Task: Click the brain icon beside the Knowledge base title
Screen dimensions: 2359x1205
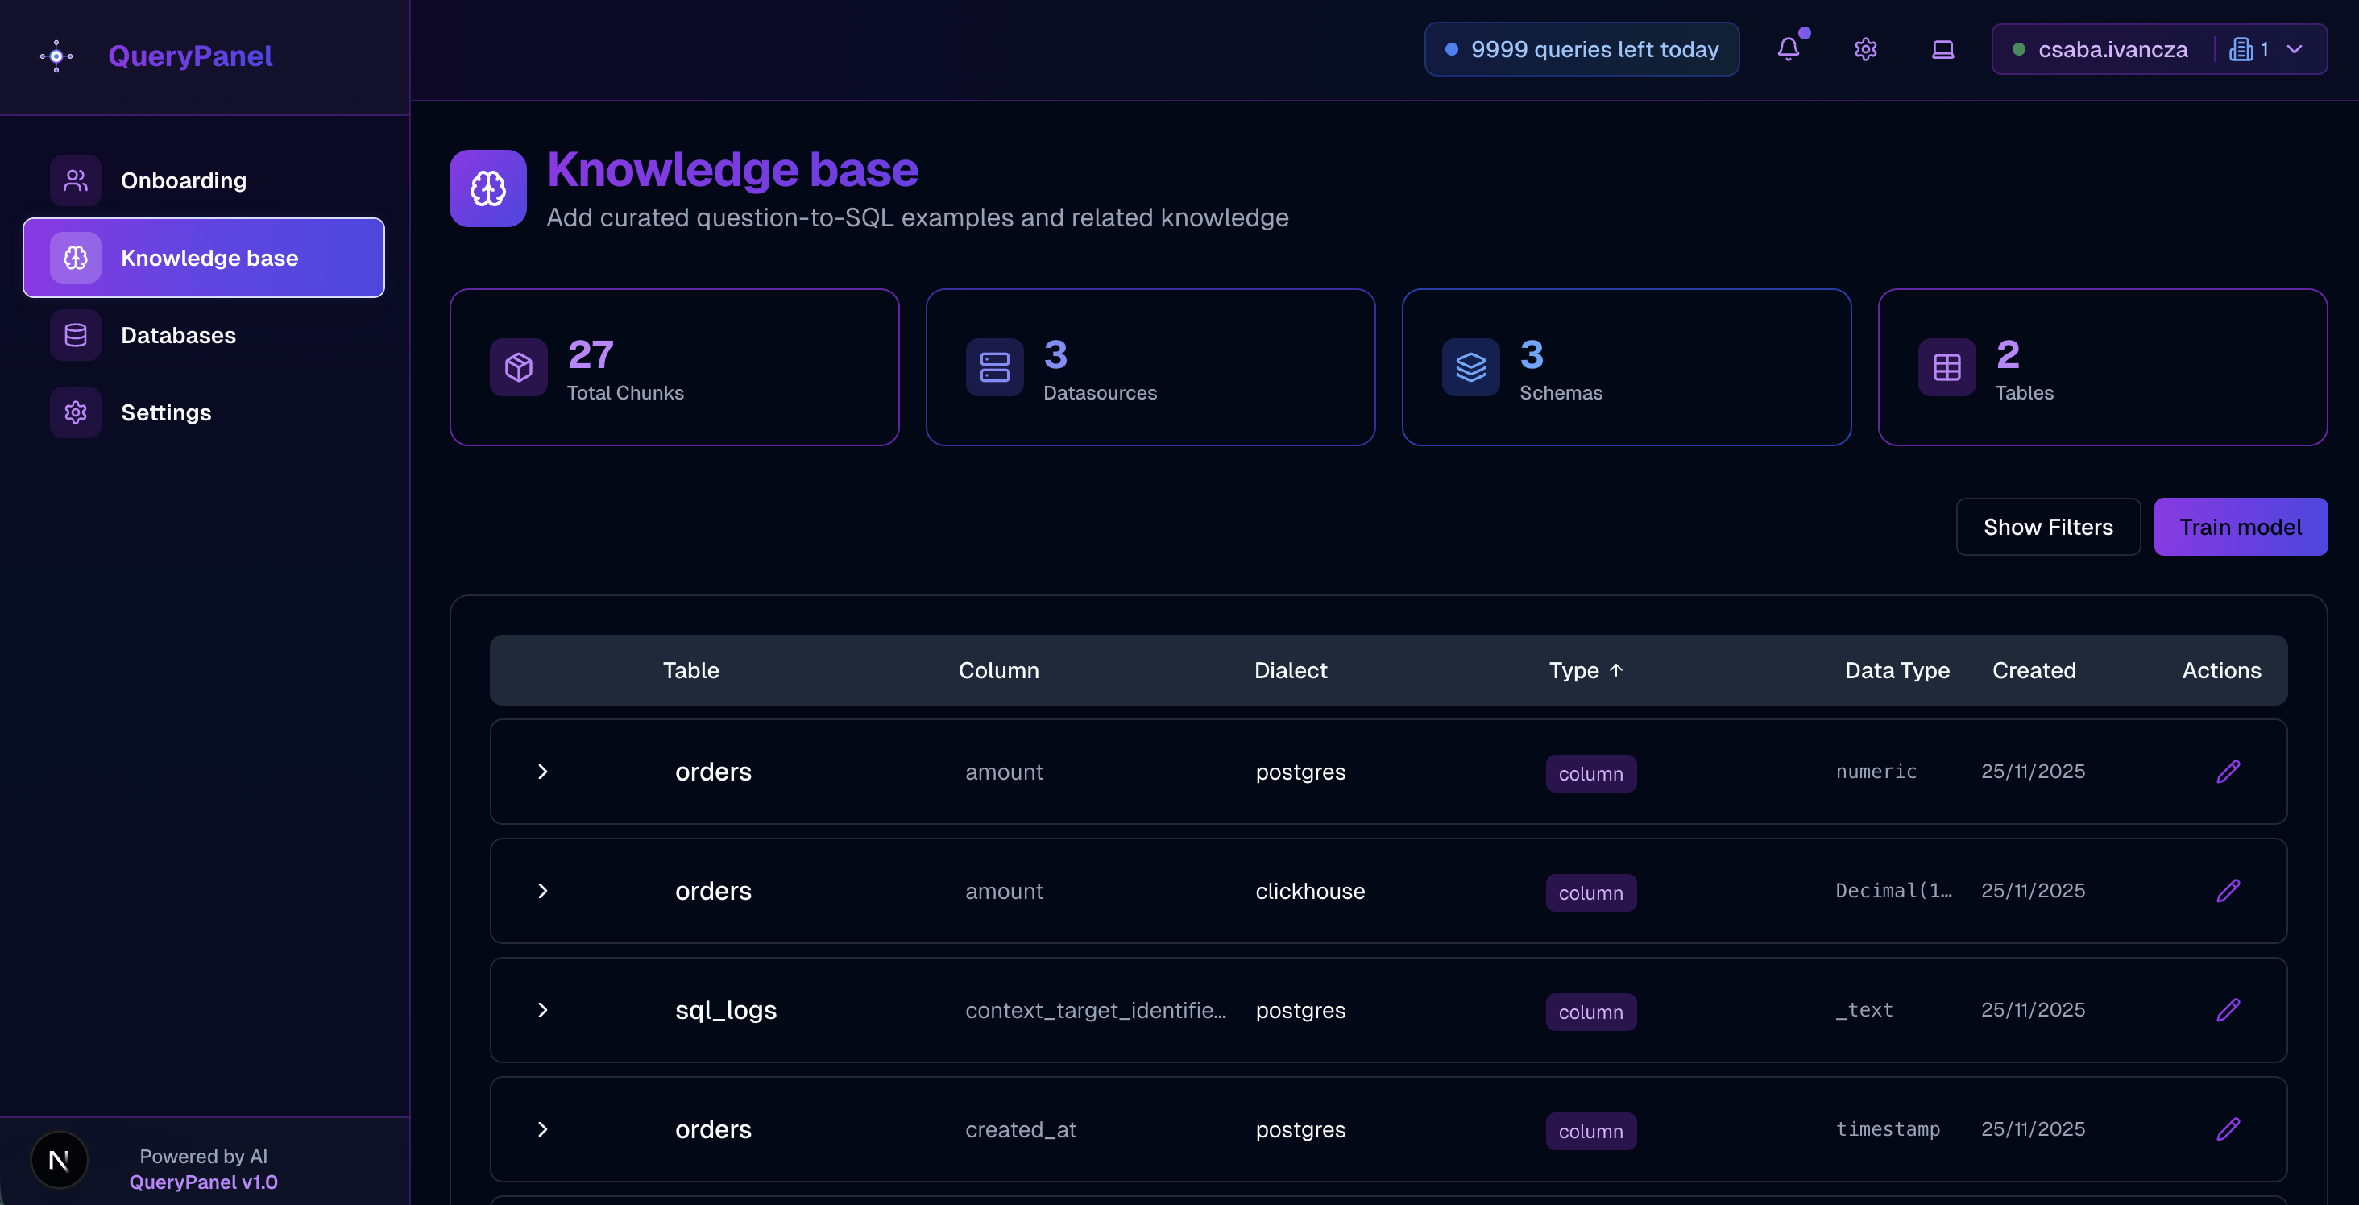Action: [x=487, y=188]
